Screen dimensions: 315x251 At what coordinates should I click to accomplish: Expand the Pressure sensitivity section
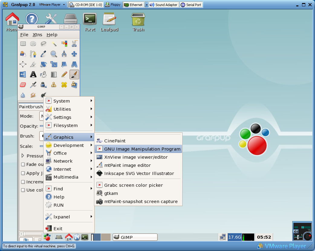coord(23,156)
